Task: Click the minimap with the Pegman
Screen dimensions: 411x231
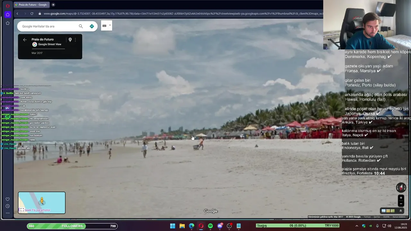Action: (42, 202)
